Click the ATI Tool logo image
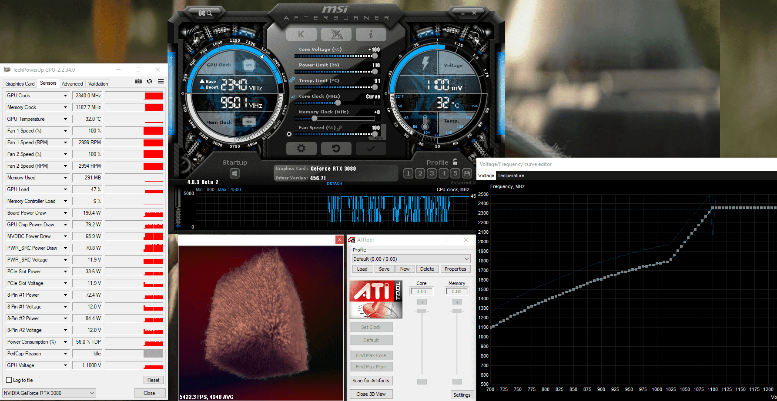The width and height of the screenshot is (777, 401). point(376,299)
